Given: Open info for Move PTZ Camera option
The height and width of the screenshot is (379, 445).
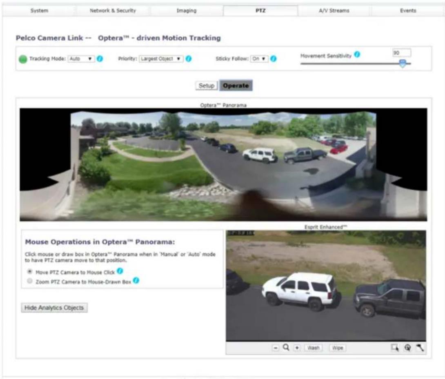Looking at the screenshot, I should point(120,271).
